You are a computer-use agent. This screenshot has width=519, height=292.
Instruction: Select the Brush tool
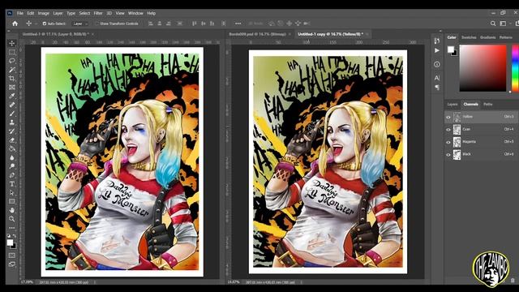click(x=12, y=114)
